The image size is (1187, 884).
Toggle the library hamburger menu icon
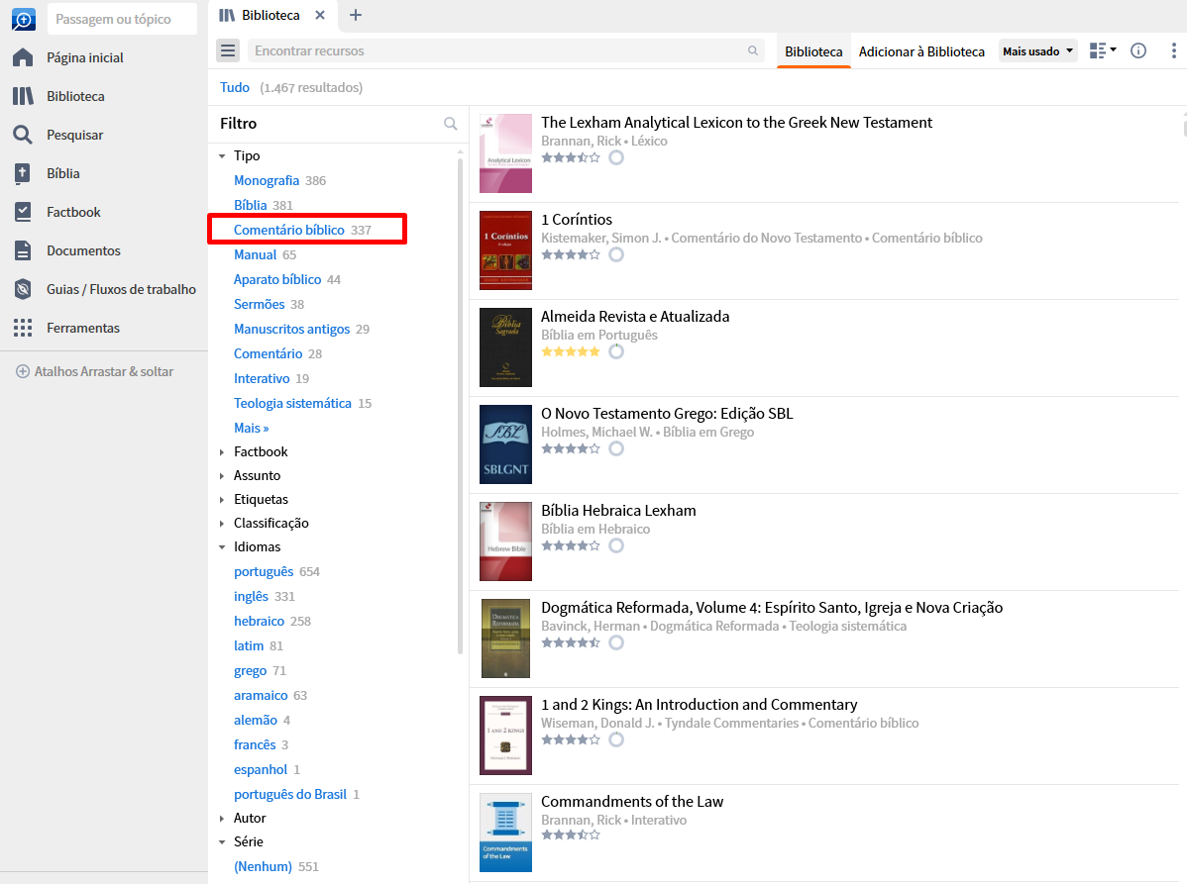[x=228, y=50]
